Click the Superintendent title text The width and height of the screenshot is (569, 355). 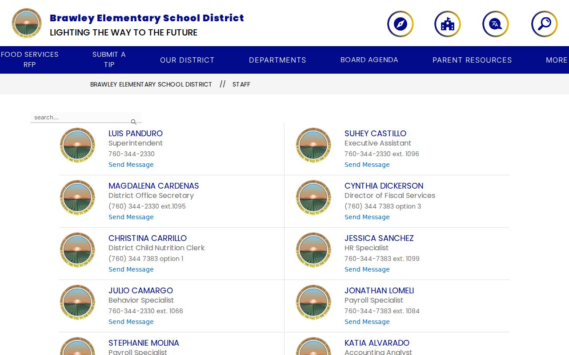coord(136,143)
